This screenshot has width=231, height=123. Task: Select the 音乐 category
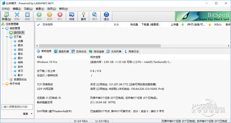pos(20,54)
